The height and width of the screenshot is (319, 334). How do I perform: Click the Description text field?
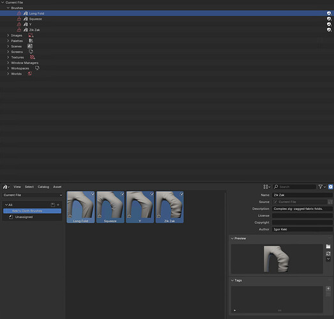coord(302,209)
